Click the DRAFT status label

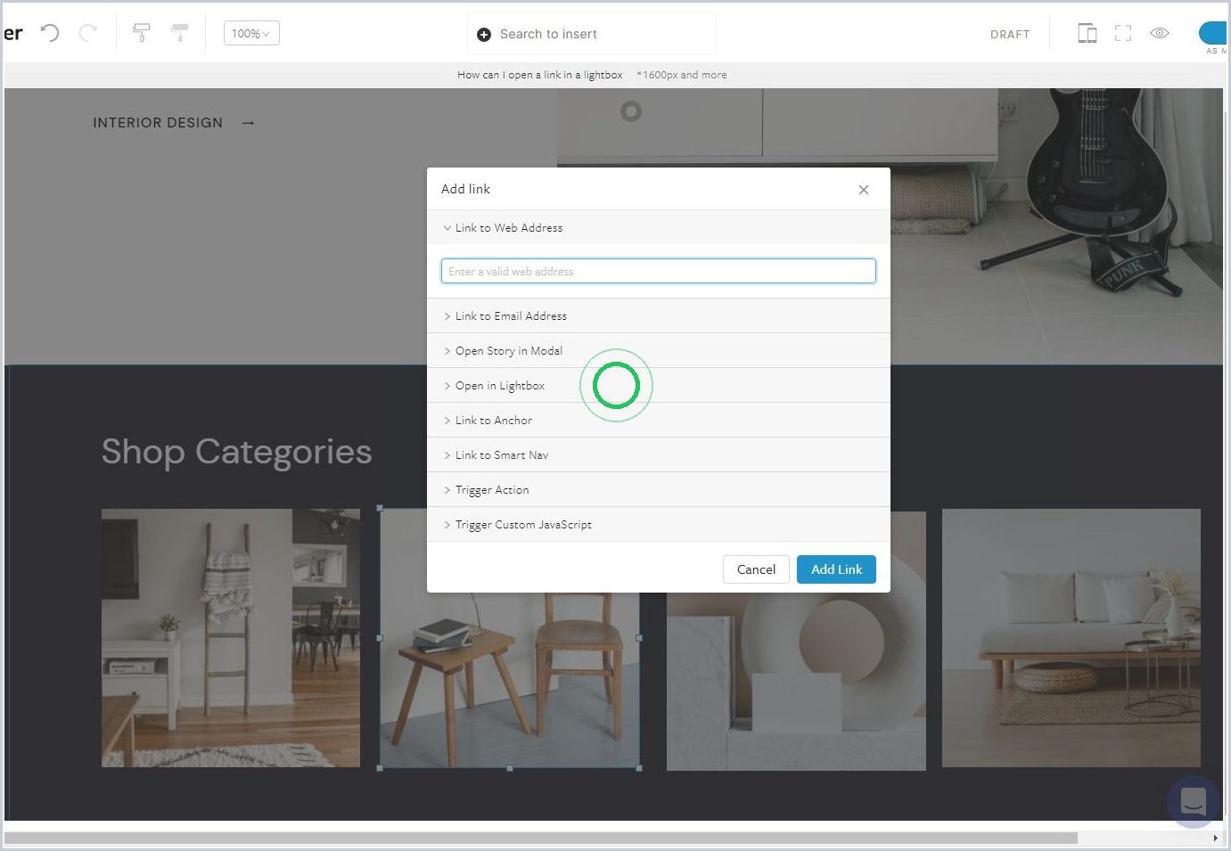(x=1010, y=34)
